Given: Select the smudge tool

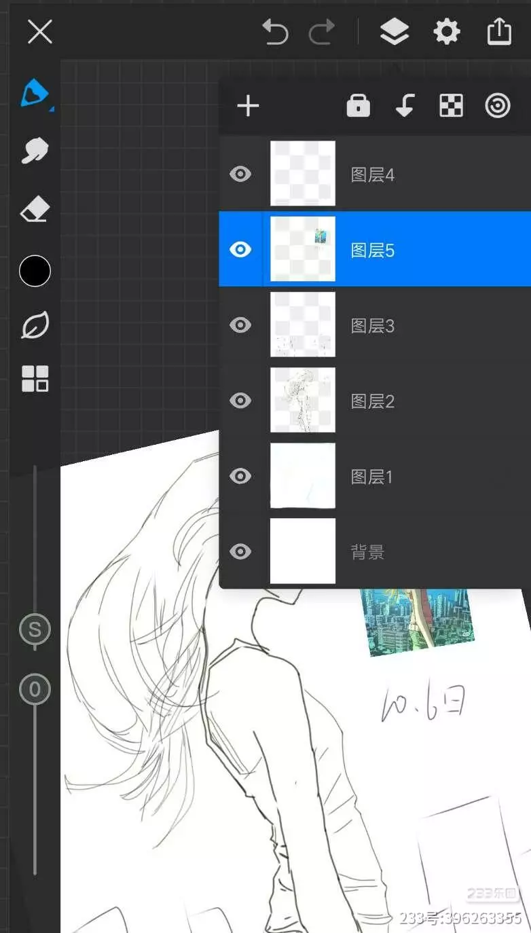Looking at the screenshot, I should (x=35, y=151).
